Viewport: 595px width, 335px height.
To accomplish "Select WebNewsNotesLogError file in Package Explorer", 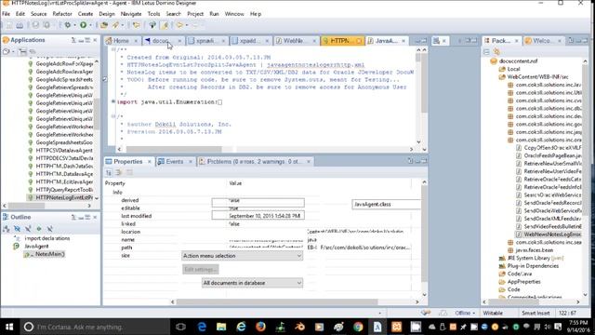I will pyautogui.click(x=552, y=234).
